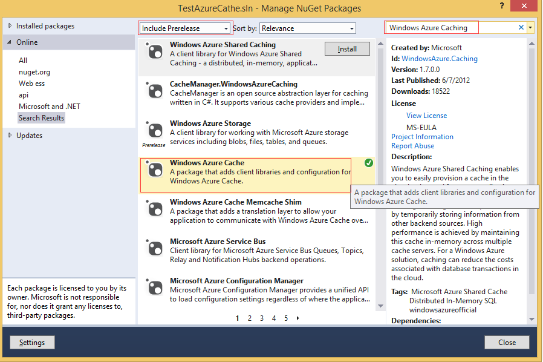
Task: Click the Microsoft Azure Configuration Manager package icon
Action: 154,288
